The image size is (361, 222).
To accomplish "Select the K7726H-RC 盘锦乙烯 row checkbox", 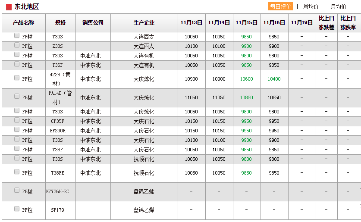I will 16,190.
